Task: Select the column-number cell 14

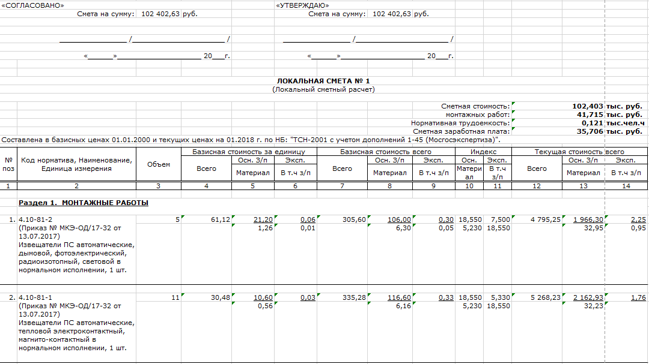Action: (626, 186)
